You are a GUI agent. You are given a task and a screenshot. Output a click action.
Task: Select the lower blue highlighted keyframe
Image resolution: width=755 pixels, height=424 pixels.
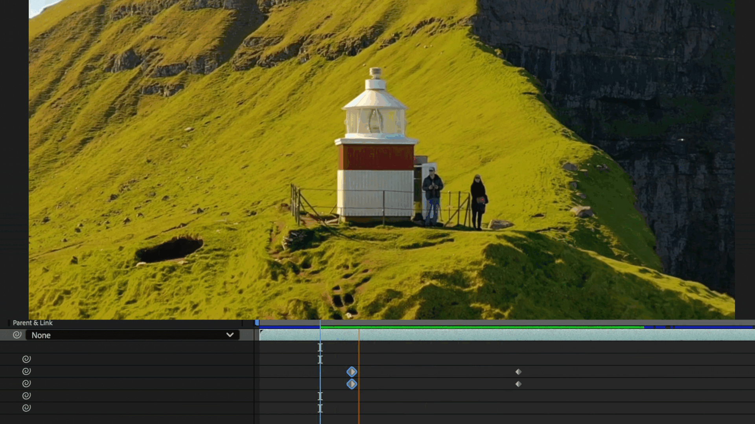tap(352, 384)
